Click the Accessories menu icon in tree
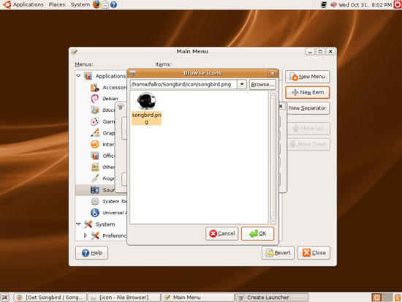 pos(95,88)
